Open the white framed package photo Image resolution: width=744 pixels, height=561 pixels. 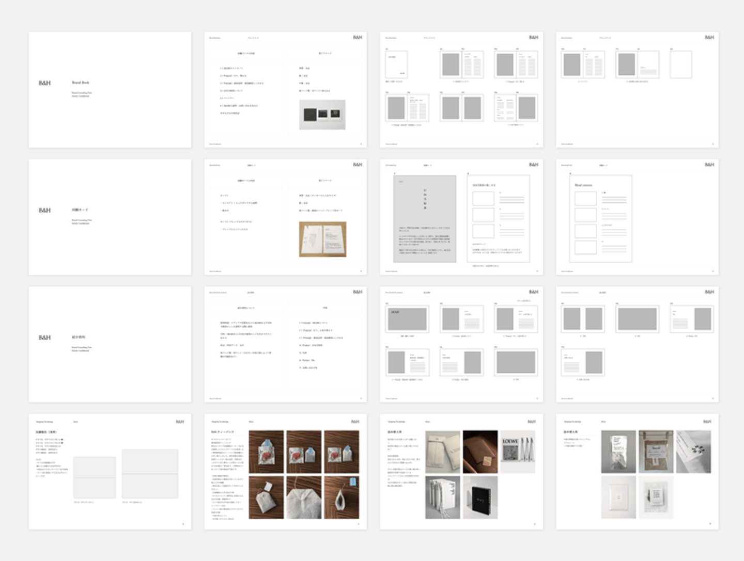[x=618, y=498]
